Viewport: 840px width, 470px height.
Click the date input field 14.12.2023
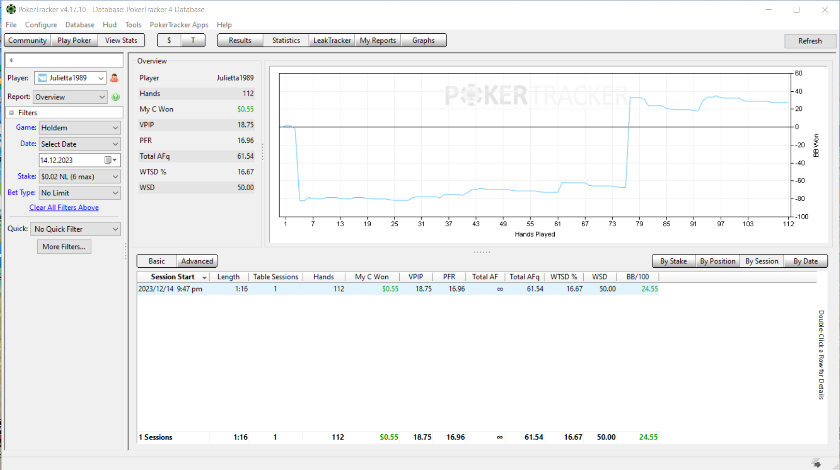pos(71,160)
